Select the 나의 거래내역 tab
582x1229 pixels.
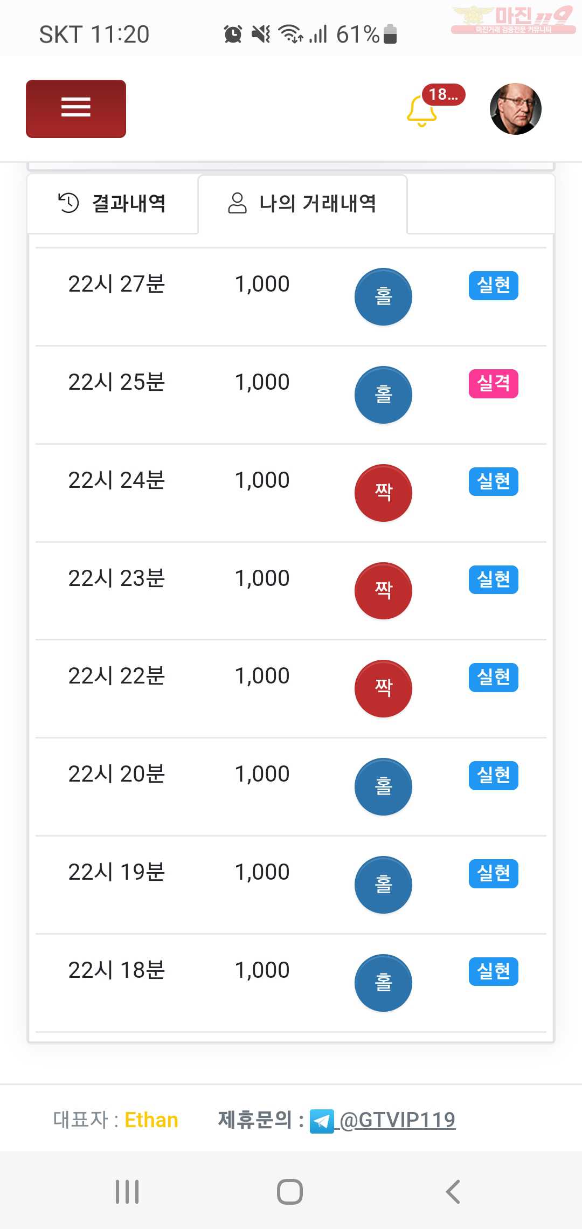point(302,204)
